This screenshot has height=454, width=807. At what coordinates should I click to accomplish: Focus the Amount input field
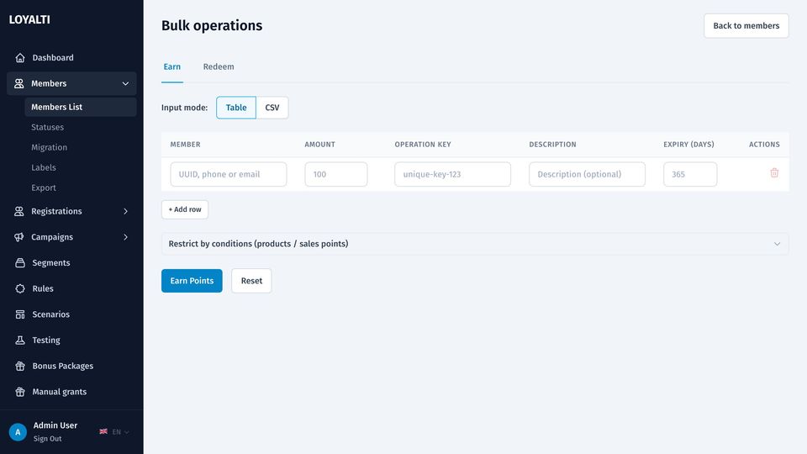(x=336, y=174)
